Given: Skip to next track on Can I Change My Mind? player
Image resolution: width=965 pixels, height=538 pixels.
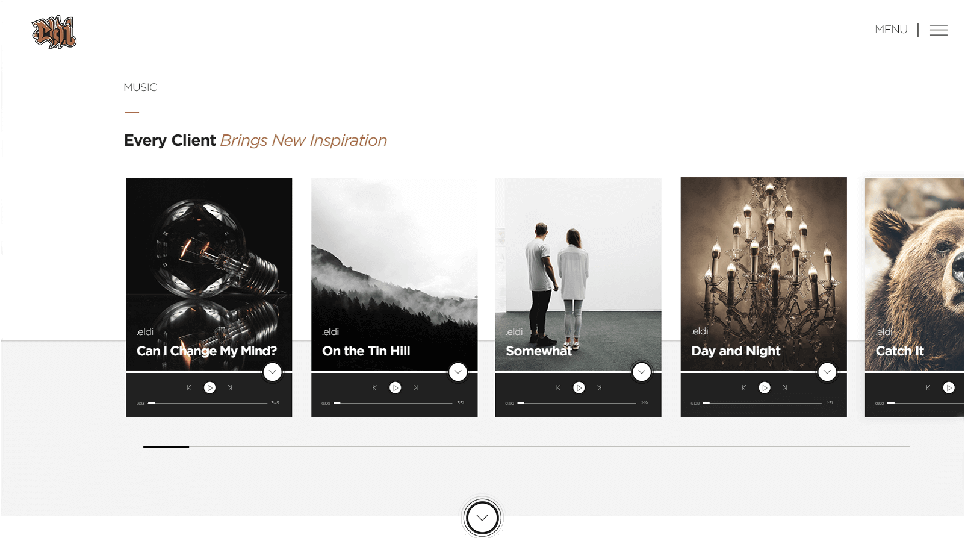Looking at the screenshot, I should 230,388.
